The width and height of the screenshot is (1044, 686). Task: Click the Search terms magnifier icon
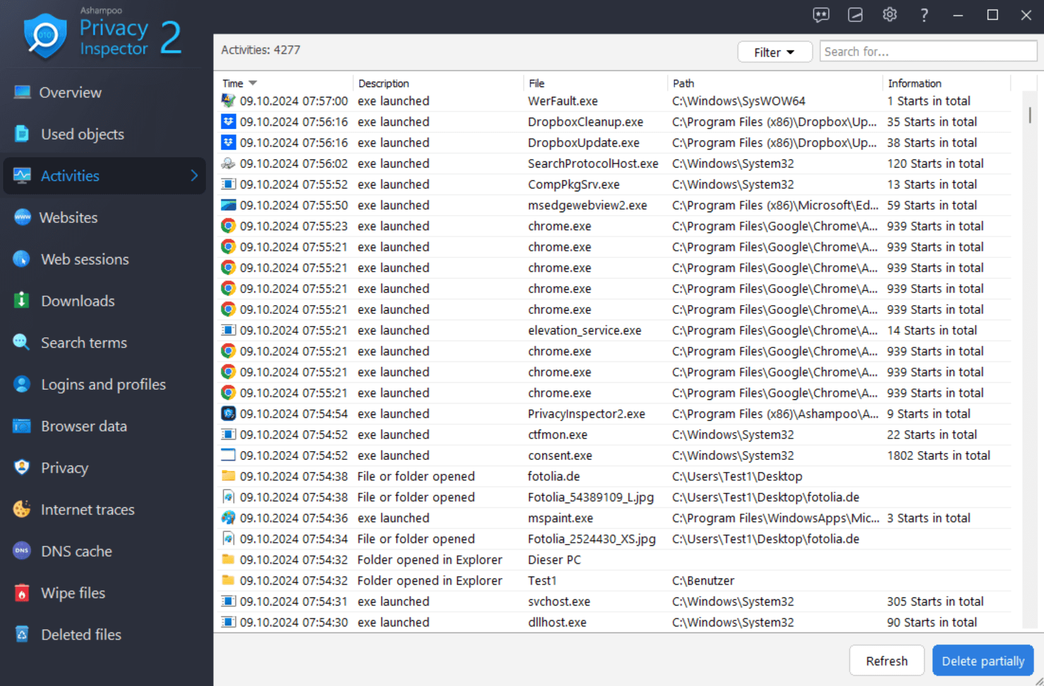coord(21,342)
